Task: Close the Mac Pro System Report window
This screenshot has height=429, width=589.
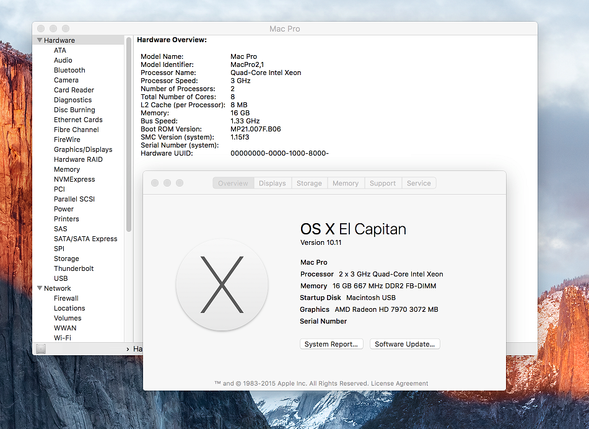Action: tap(41, 29)
